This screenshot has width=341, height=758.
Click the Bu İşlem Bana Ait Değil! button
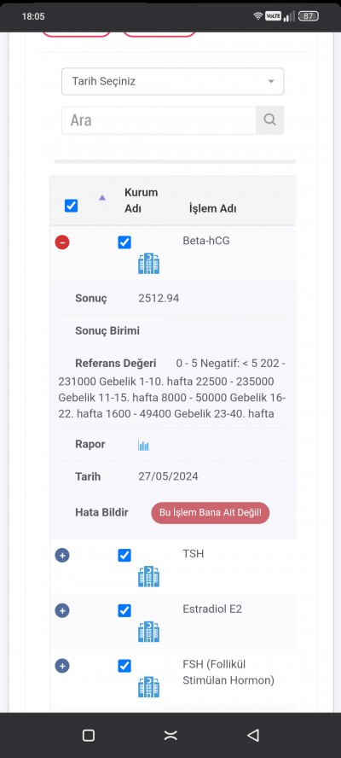pyautogui.click(x=210, y=512)
